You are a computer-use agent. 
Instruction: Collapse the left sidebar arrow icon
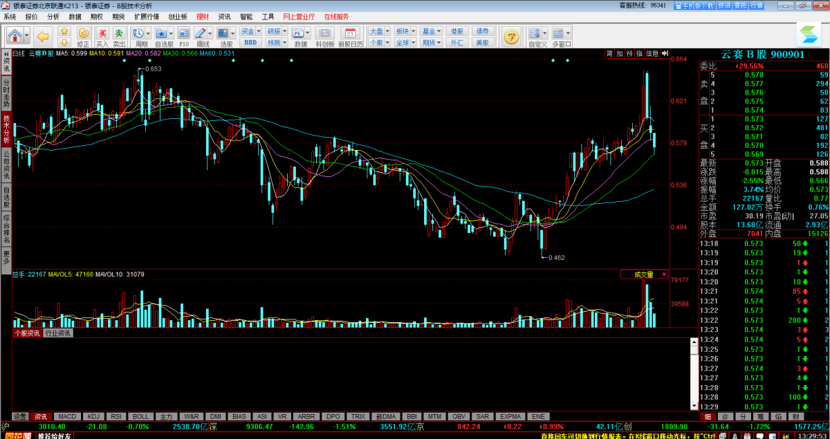click(x=6, y=54)
